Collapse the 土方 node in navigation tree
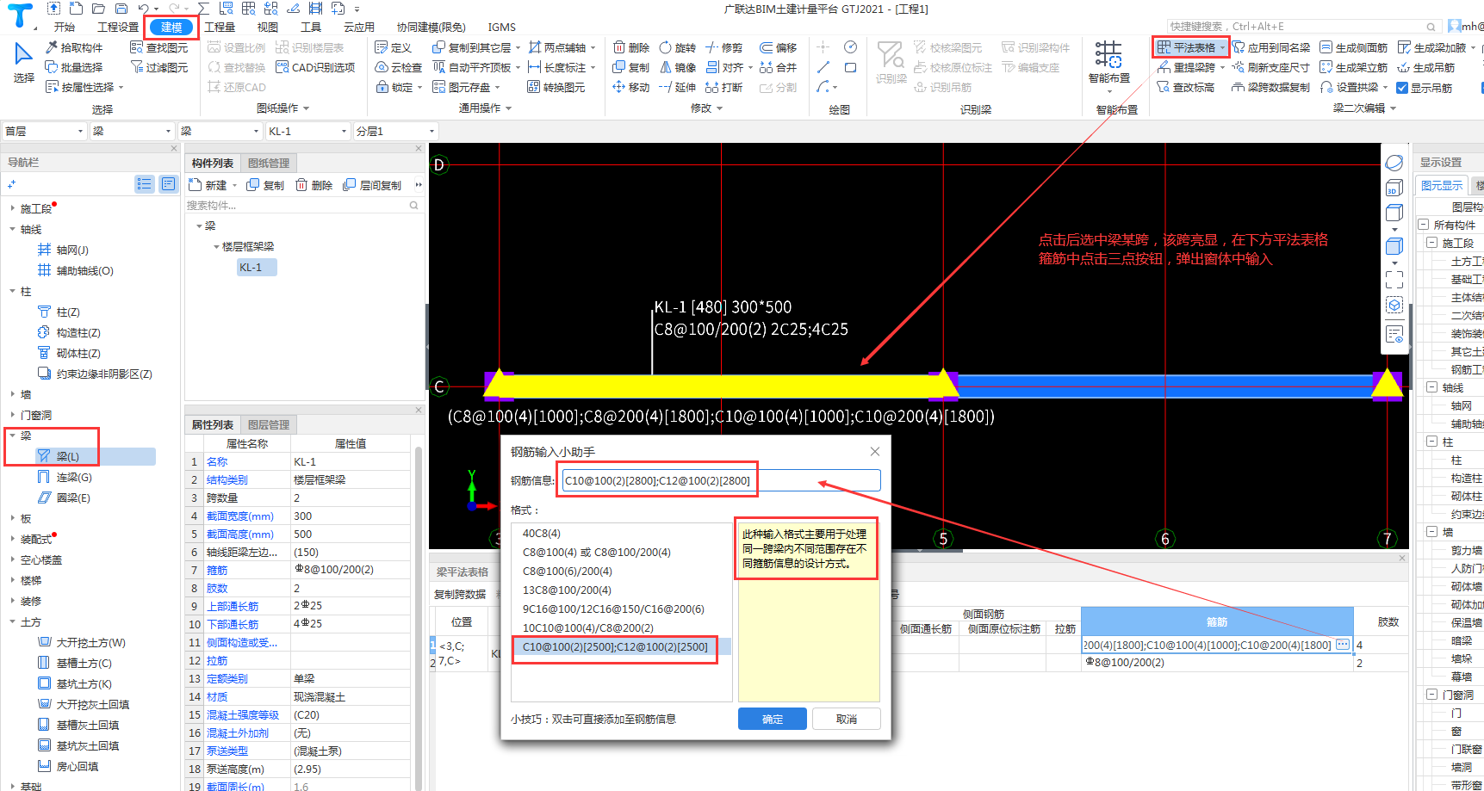The height and width of the screenshot is (791, 1484). tap(12, 621)
